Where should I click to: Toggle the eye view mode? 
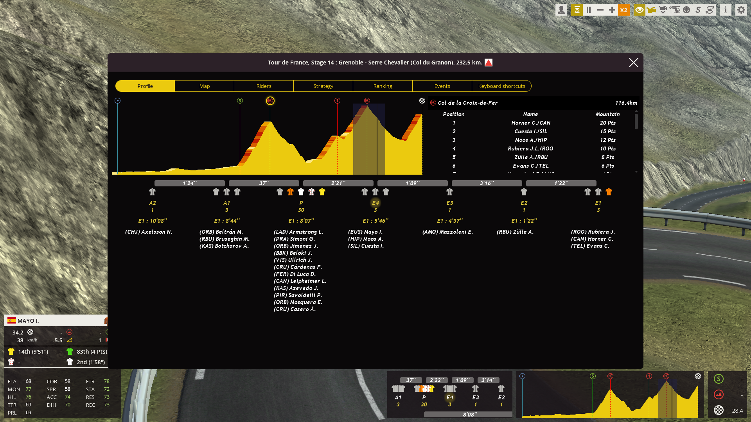point(640,10)
